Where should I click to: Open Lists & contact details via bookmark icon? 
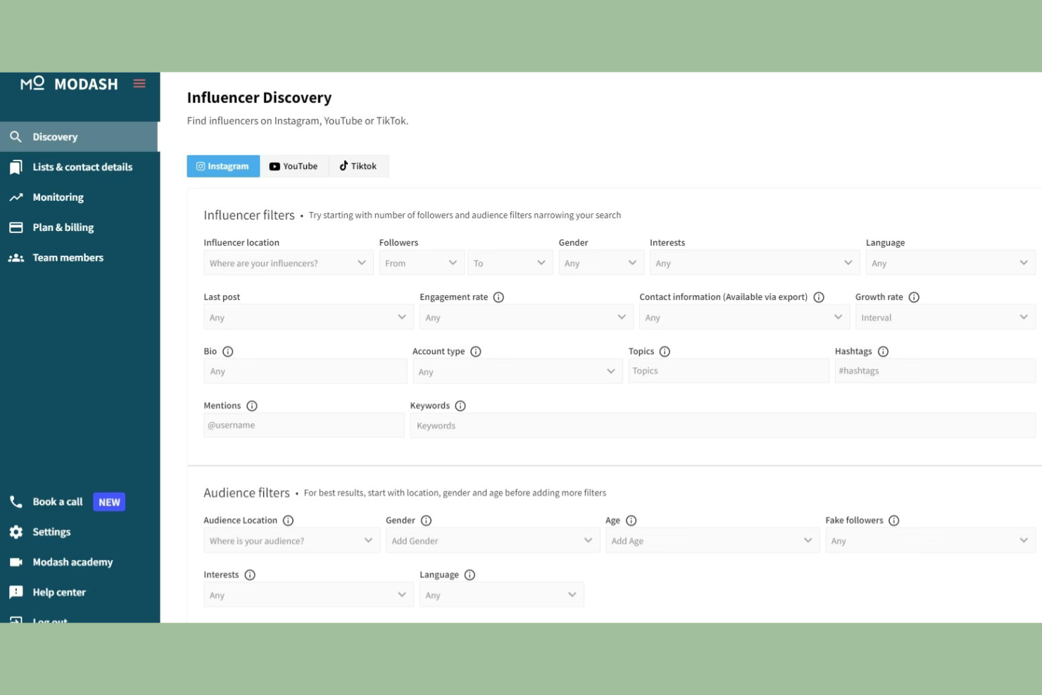click(x=16, y=167)
